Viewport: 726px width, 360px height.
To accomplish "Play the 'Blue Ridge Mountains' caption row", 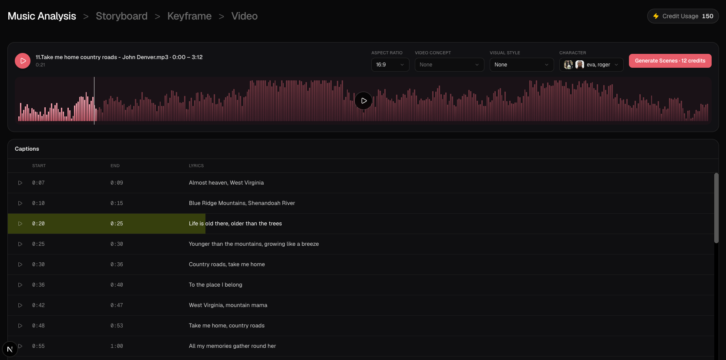I will point(20,203).
